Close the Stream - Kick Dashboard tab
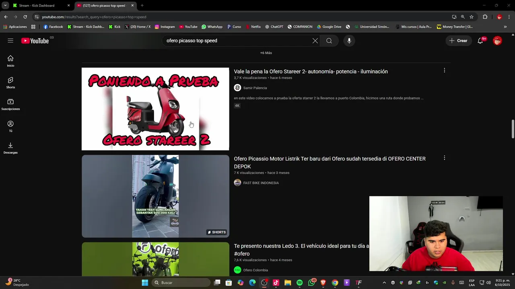The image size is (515, 289). [68, 6]
